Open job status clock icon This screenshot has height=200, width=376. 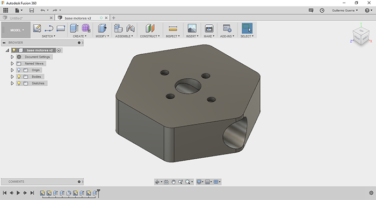(322, 10)
